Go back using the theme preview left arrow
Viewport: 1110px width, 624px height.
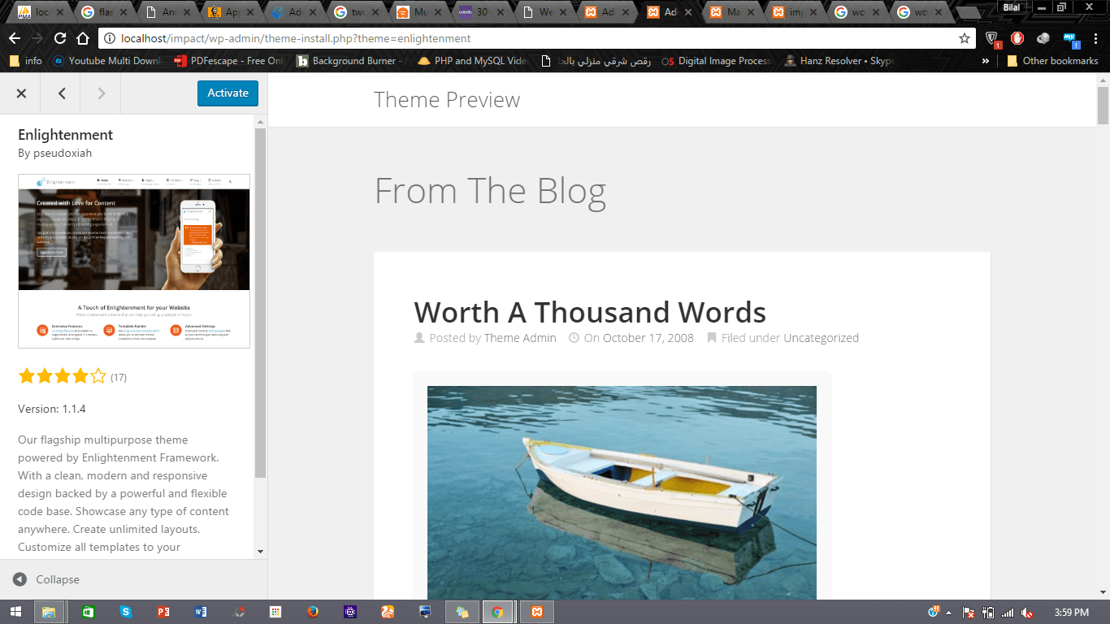click(x=60, y=93)
